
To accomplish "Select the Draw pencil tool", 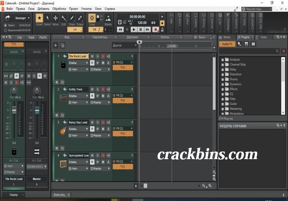I will (72, 18).
